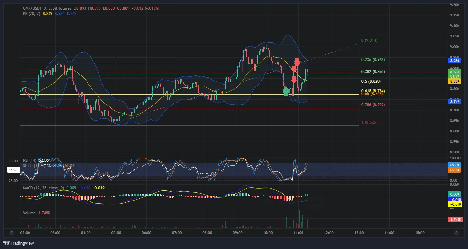This screenshot has height=249, width=468.
Task: Select the MACD (12, 26, close, 9) legend
Action: pyautogui.click(x=43, y=188)
